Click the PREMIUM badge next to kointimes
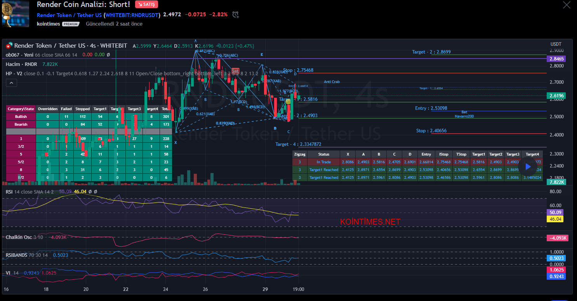577x301 pixels. click(x=71, y=24)
